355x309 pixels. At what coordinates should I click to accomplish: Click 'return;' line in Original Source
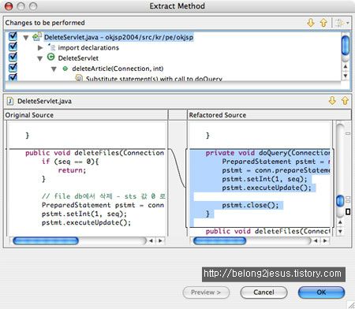(x=72, y=170)
